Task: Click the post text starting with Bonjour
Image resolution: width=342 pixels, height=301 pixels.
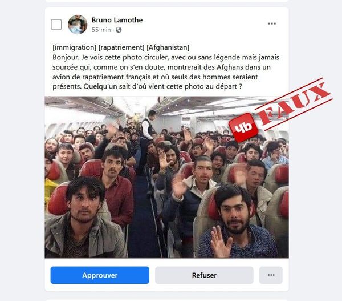Action: click(x=166, y=72)
